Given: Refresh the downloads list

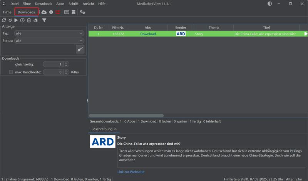Looking at the screenshot, I should click(4, 20).
